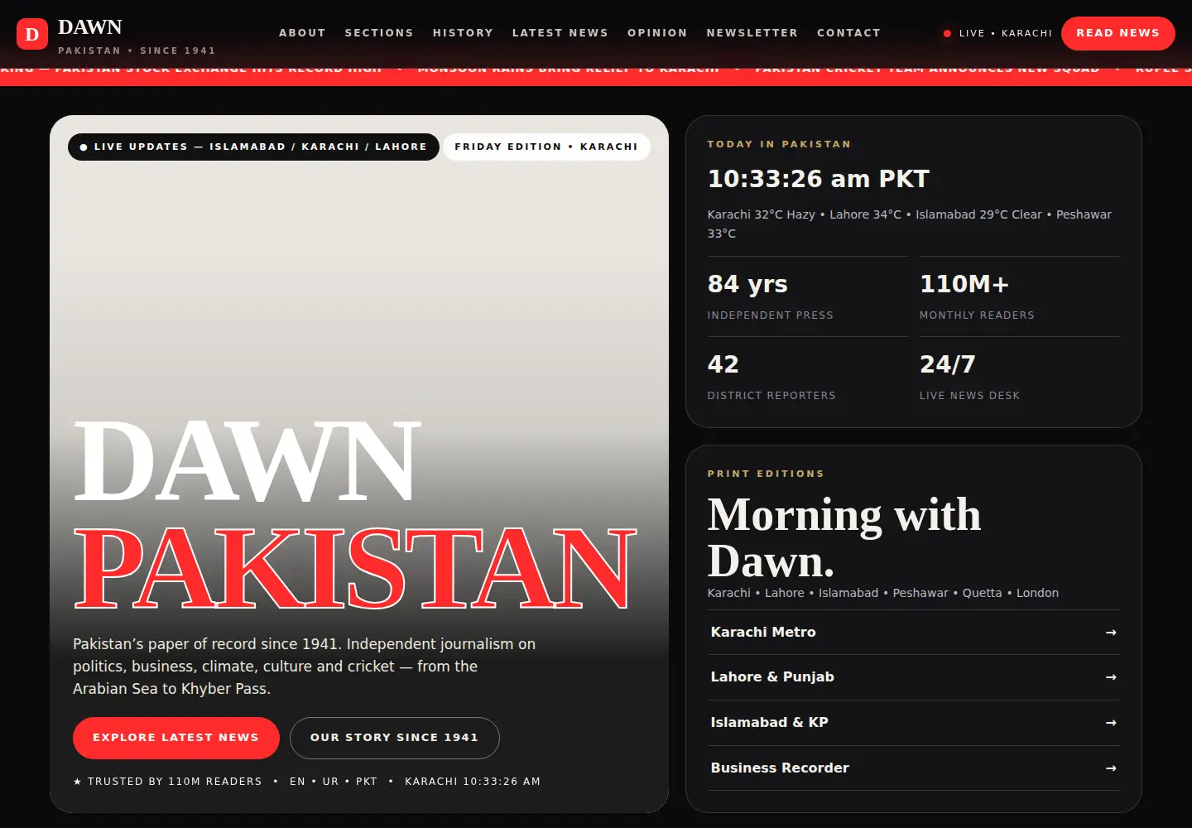This screenshot has width=1192, height=828.
Task: Click the '110M+' monthly readers figure
Action: [964, 284]
